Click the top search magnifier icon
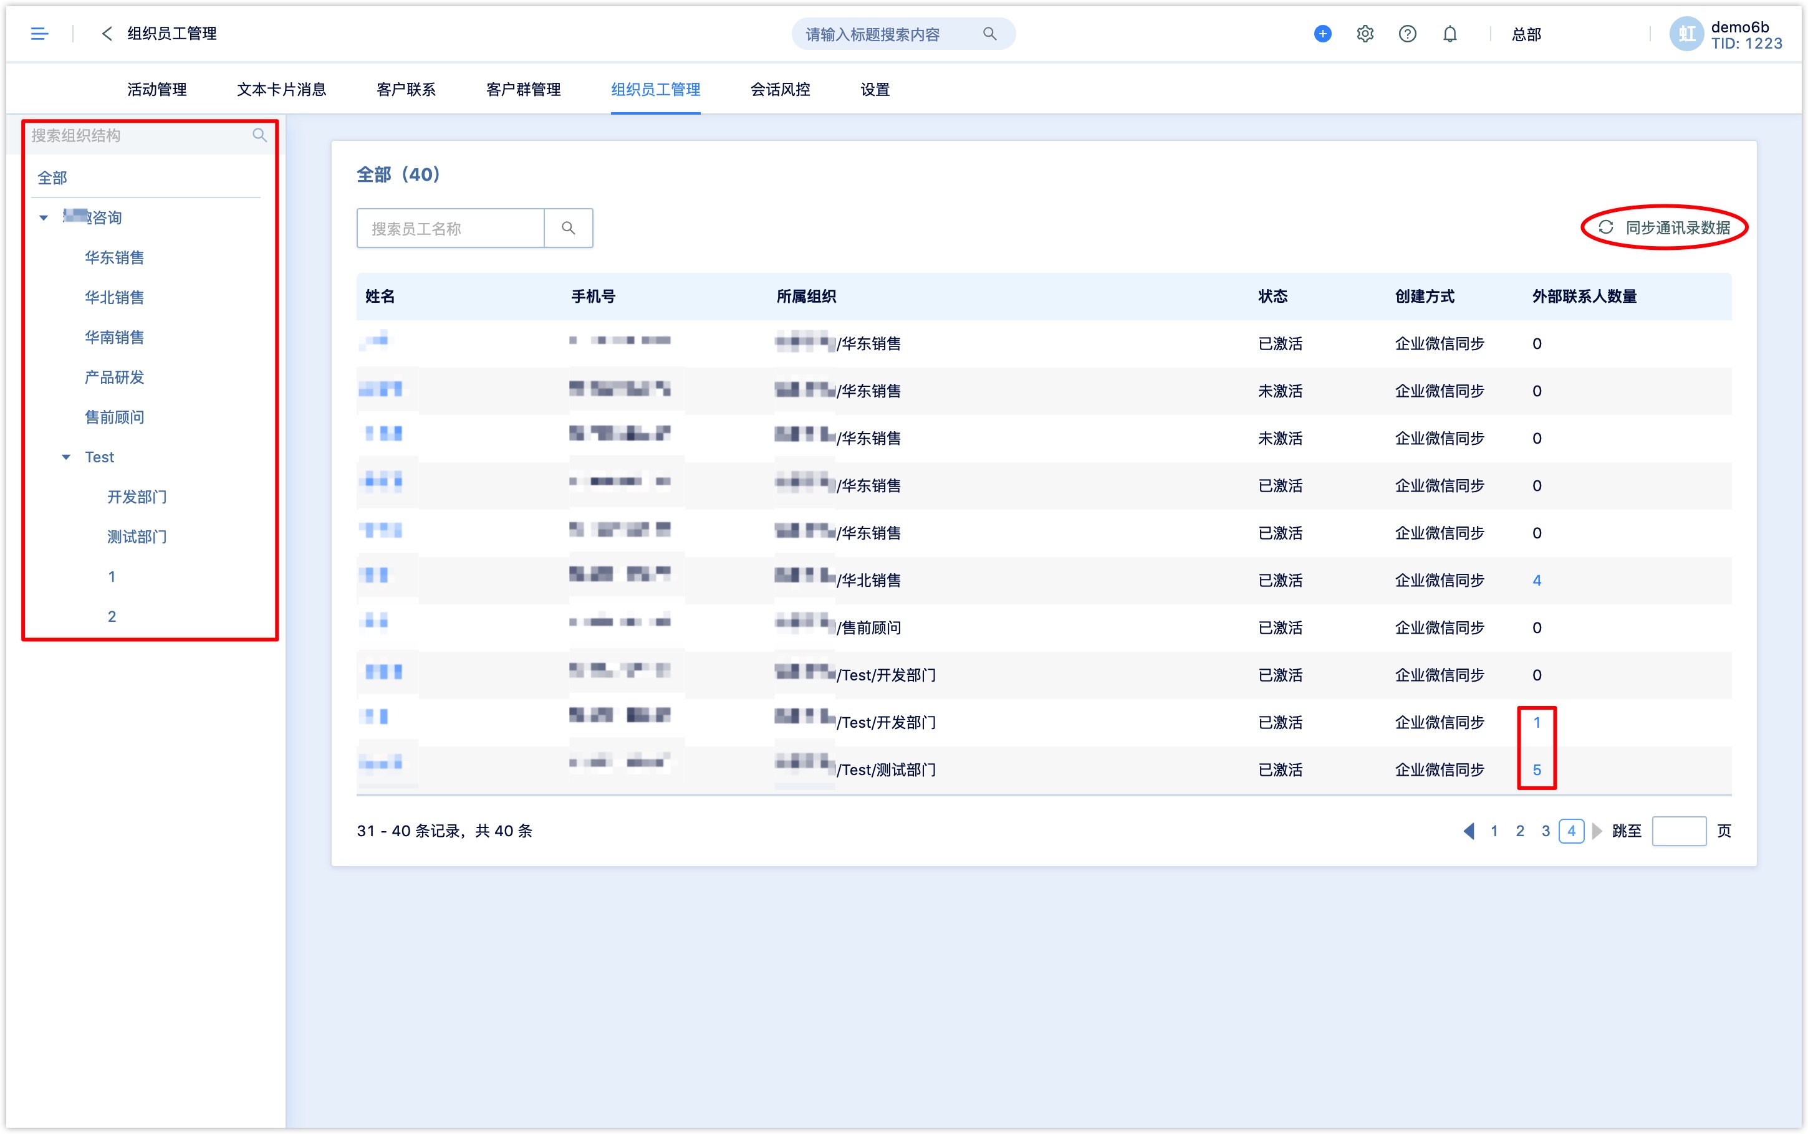 tap(989, 34)
